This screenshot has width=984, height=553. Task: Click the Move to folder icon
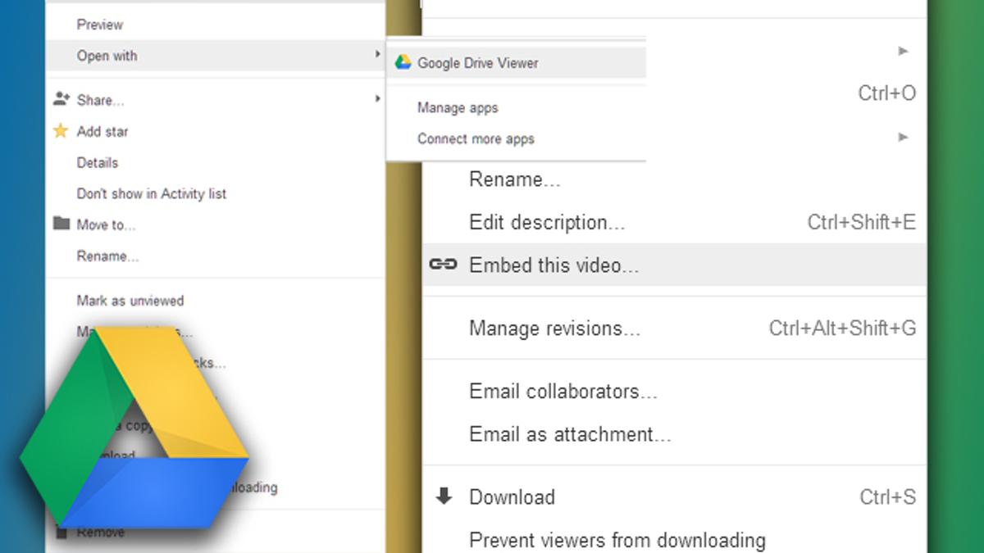click(61, 224)
